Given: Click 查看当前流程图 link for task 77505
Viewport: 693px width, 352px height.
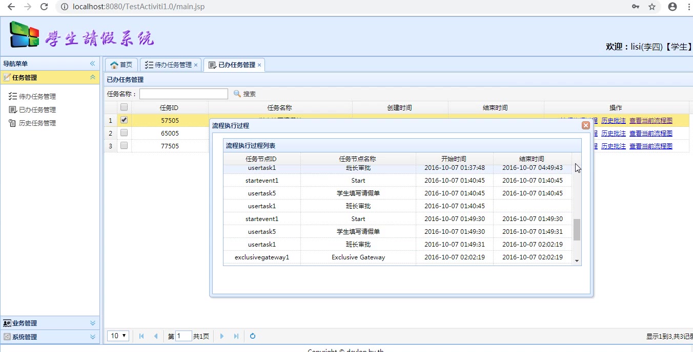Looking at the screenshot, I should tap(651, 146).
